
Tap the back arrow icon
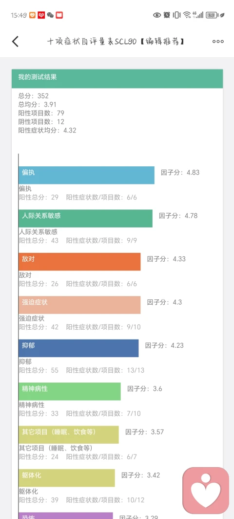pyautogui.click(x=15, y=42)
